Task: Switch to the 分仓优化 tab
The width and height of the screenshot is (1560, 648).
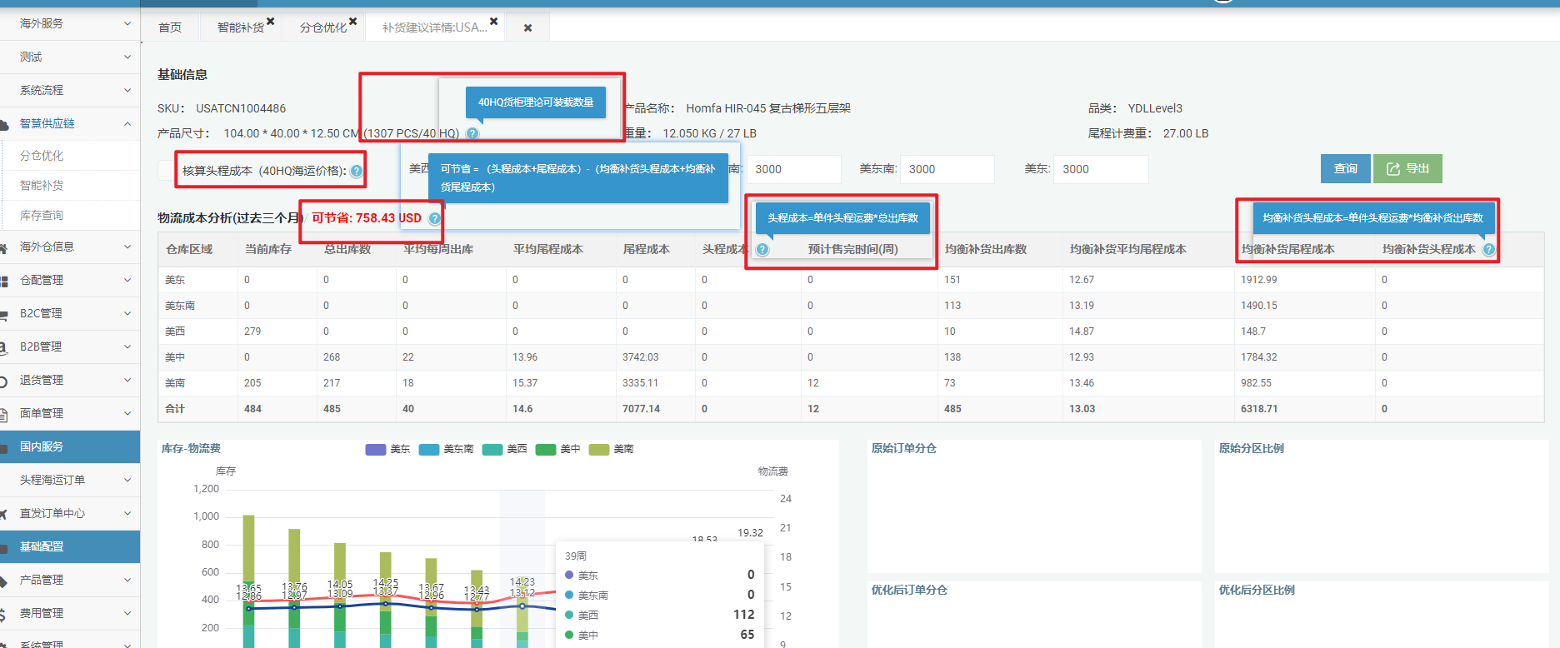Action: point(322,27)
